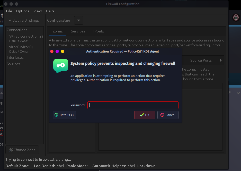Screen dimensions: 241x171
Task: Click the Automatic Helpers status entry
Action: pyautogui.click(x=114, y=166)
